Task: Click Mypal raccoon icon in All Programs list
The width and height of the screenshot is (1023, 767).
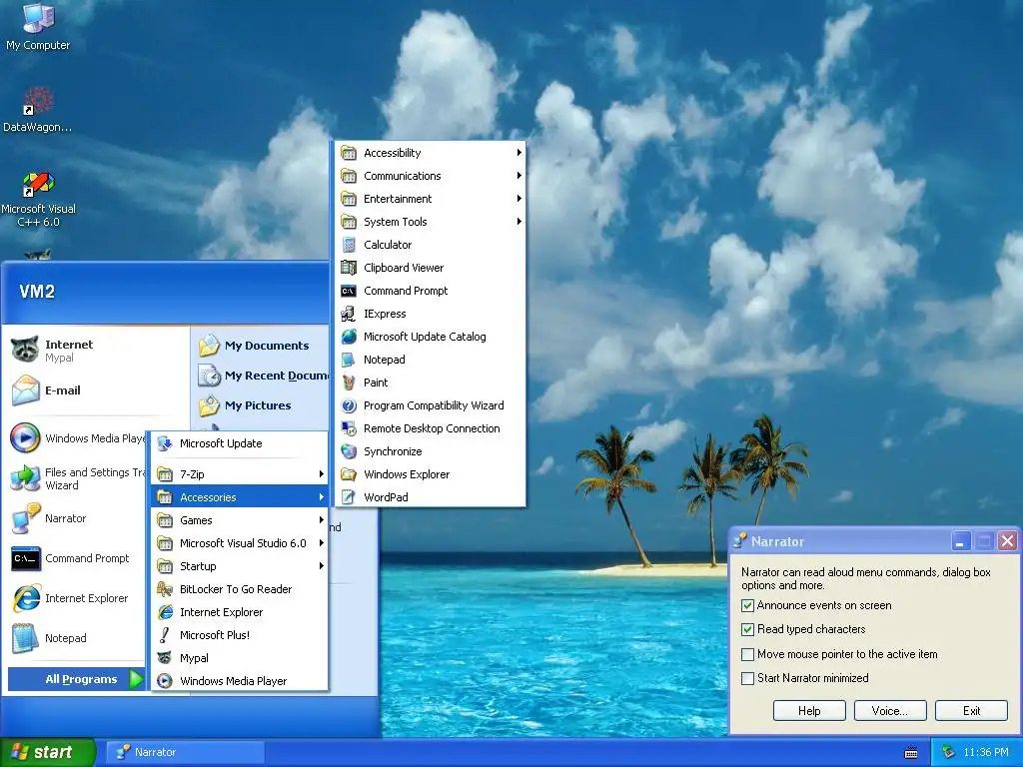Action: [165, 658]
